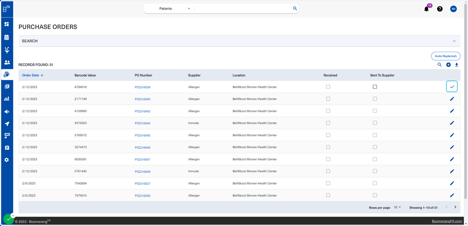
Task: Edit row PO23-6640 pencil icon
Action: pos(452,99)
